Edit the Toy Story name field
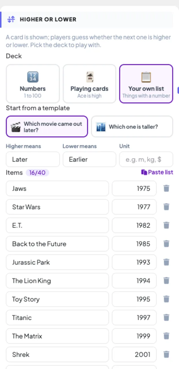Viewport: 179px width, 369px height. (x=57, y=299)
